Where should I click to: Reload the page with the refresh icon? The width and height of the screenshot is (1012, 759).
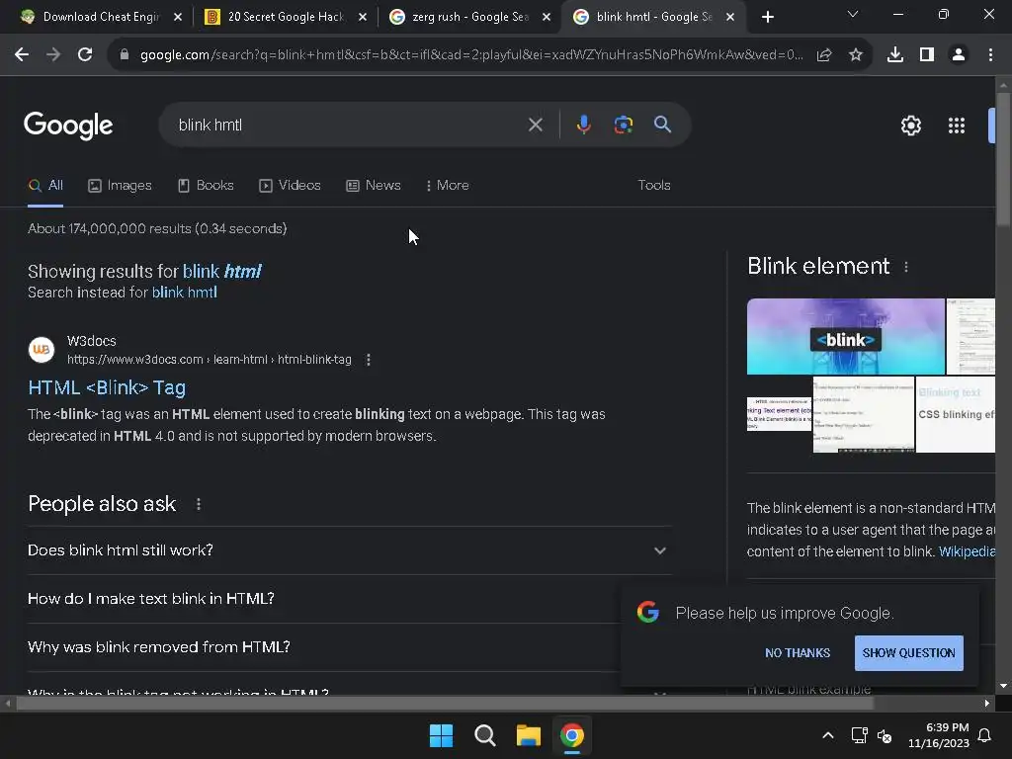(x=85, y=55)
